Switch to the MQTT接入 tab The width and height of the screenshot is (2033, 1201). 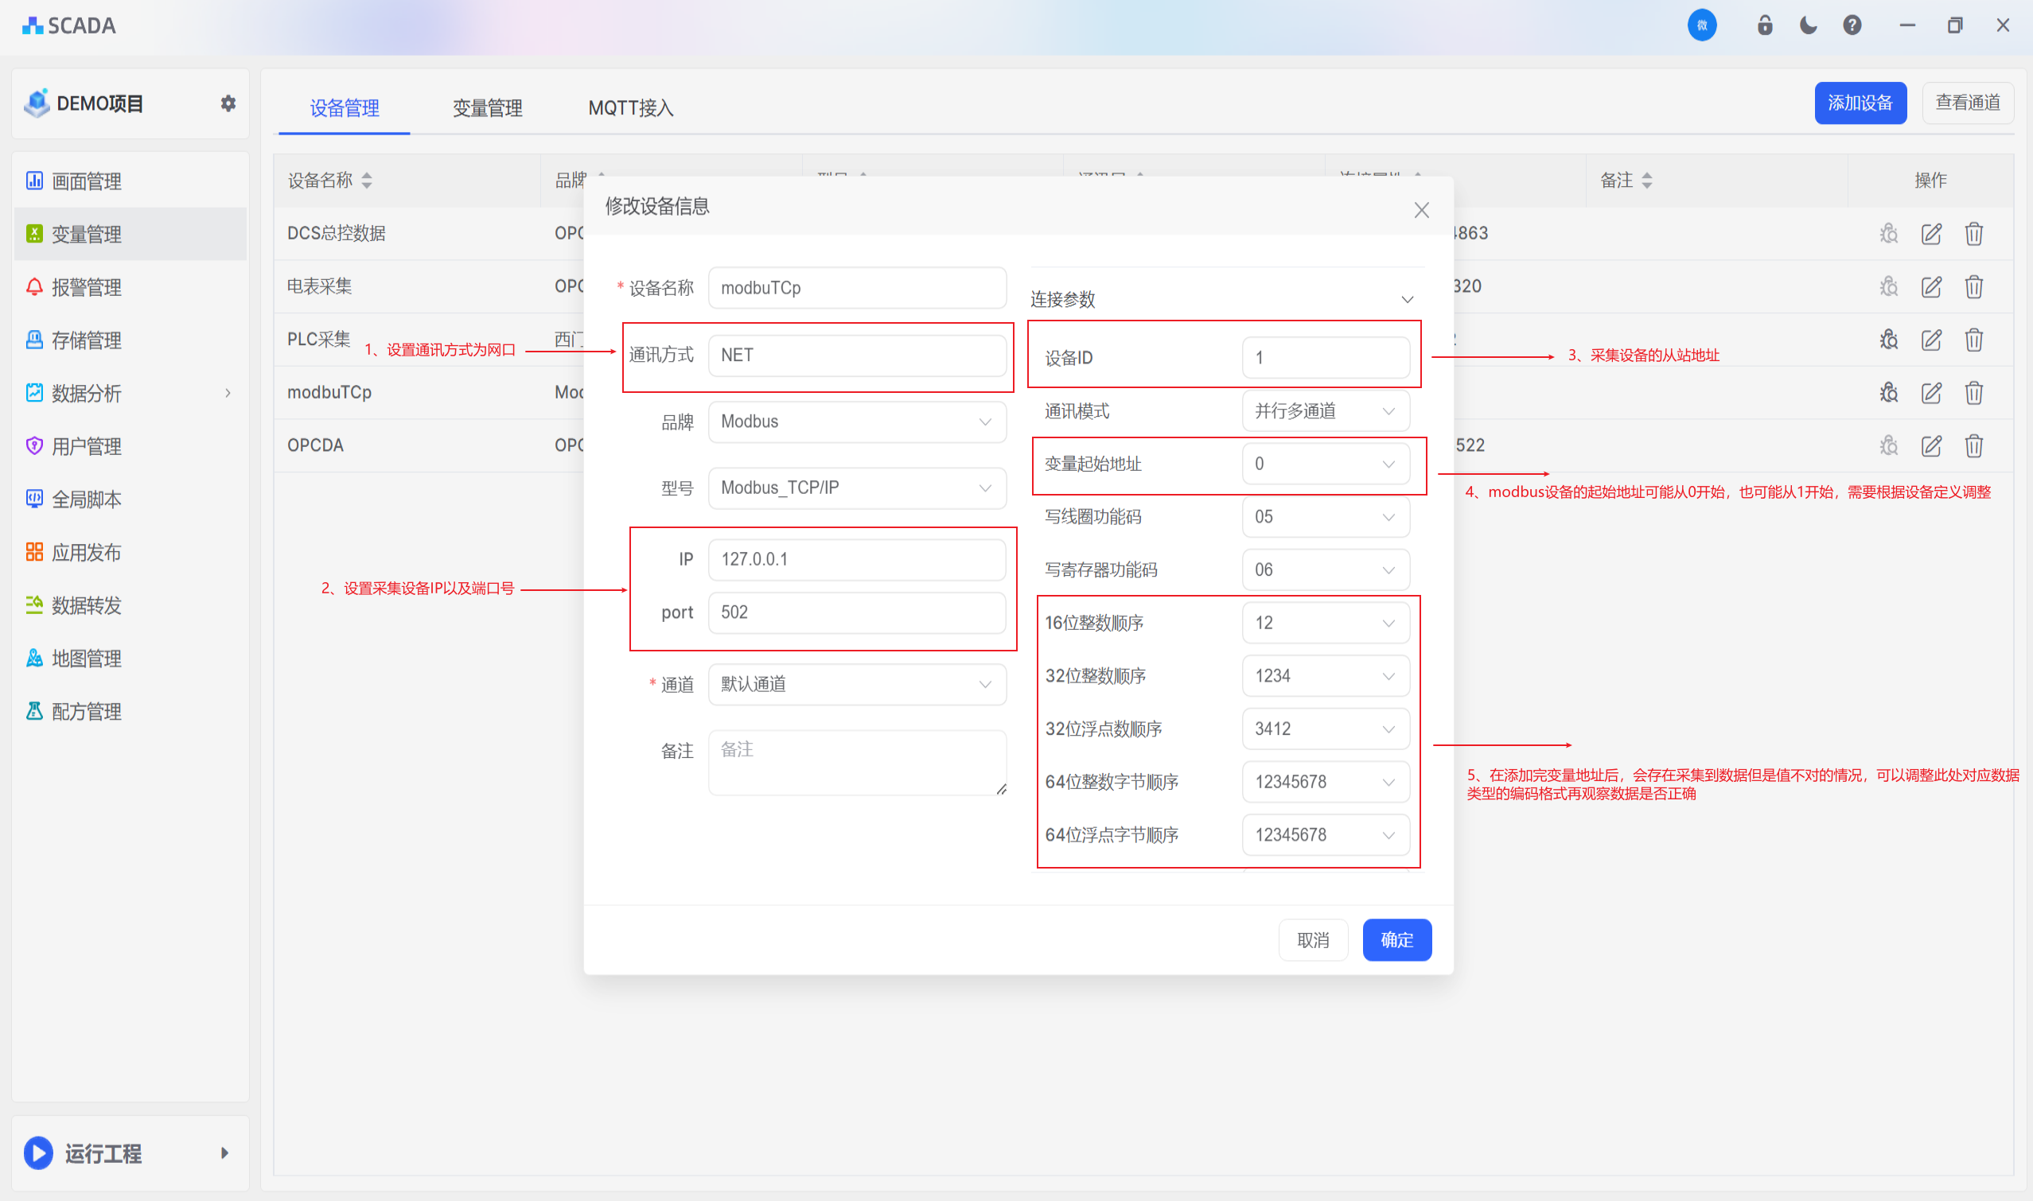(x=631, y=107)
